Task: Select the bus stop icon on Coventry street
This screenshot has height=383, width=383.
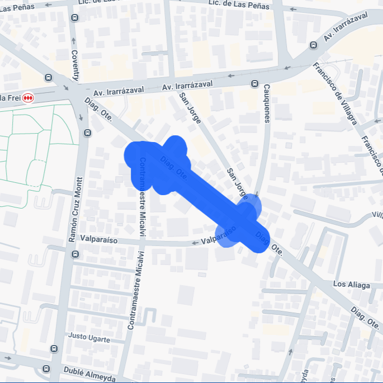Action: [x=74, y=18]
